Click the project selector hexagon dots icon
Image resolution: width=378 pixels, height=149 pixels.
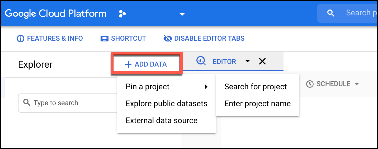click(x=122, y=13)
